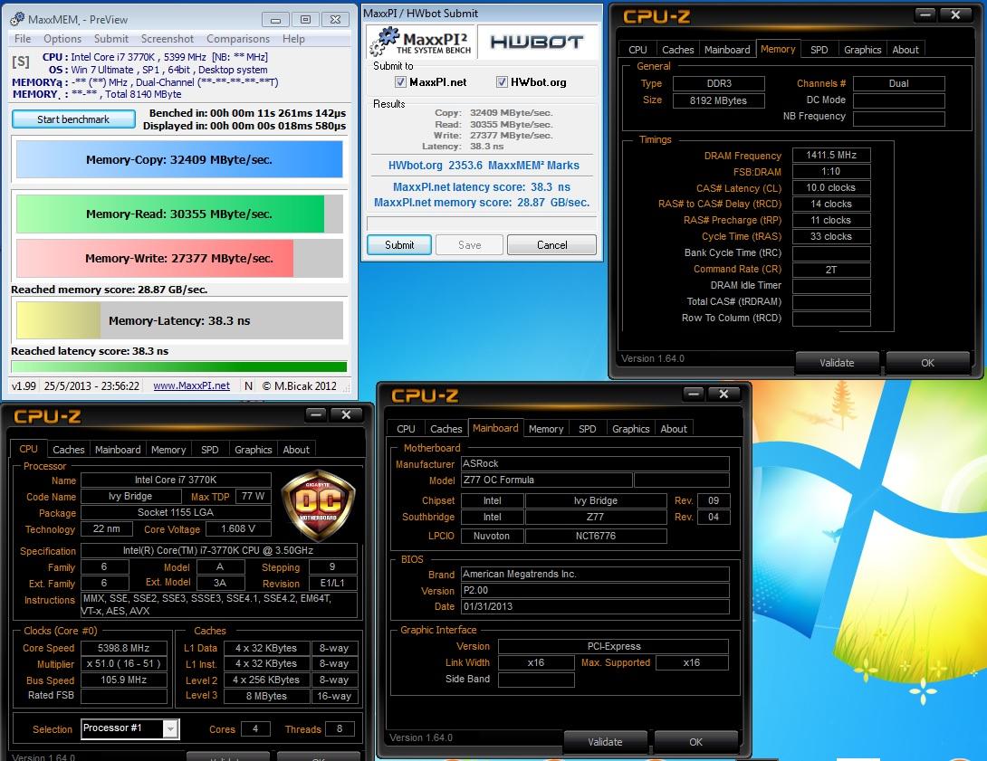Click the N indicator in MaxxMEM status bar
This screenshot has height=761, width=987.
pyautogui.click(x=249, y=385)
